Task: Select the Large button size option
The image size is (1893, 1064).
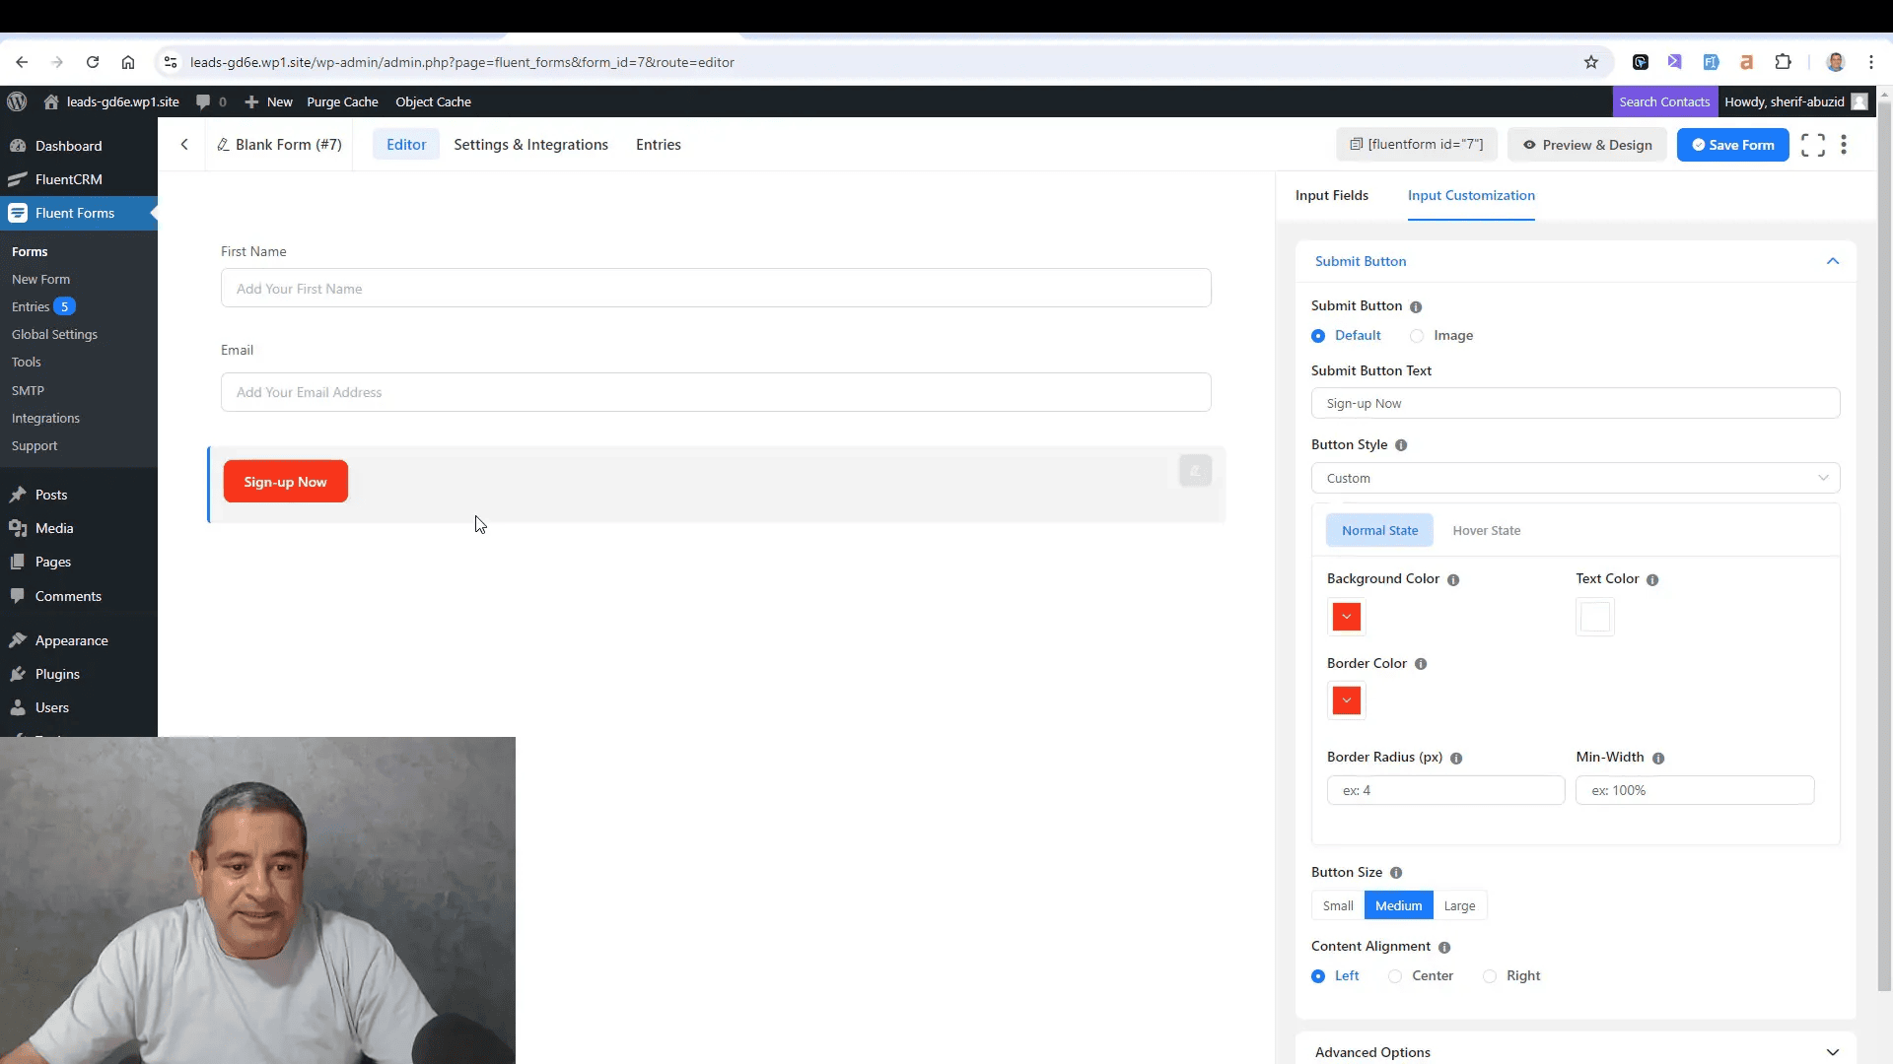Action: click(x=1460, y=905)
